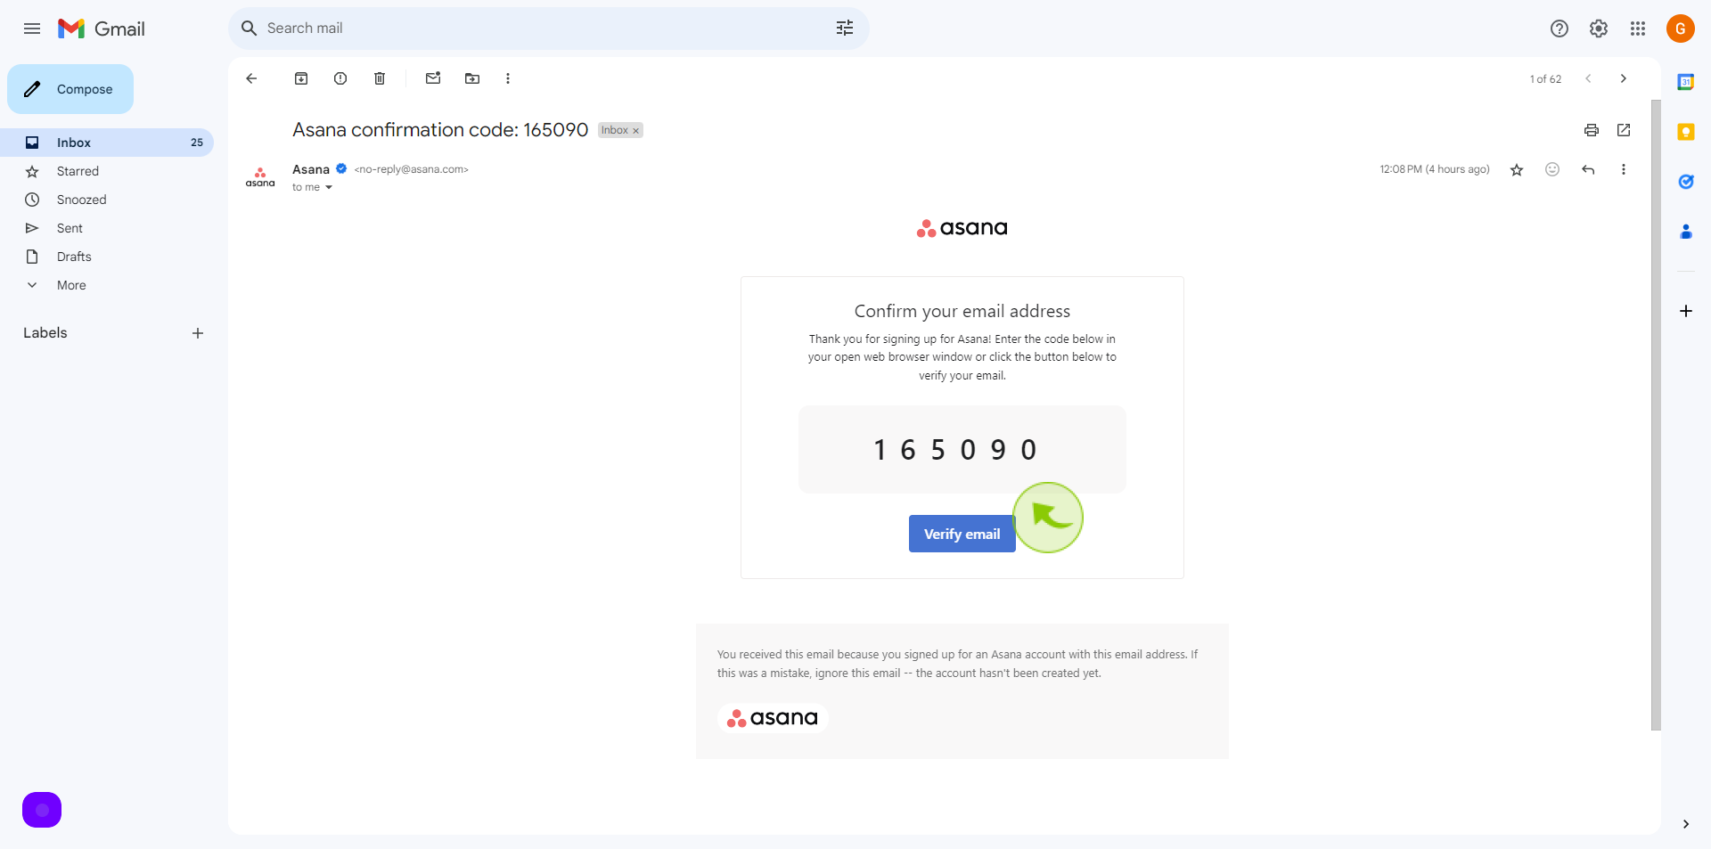The image size is (1711, 849).
Task: Move this email to a folder
Action: 472,78
